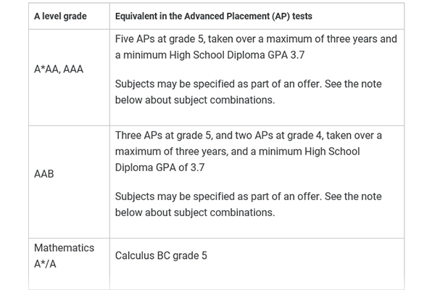Viewport: 435px width, 290px height.
Task: Click 'A*/A' text under Mathematics
Action: (x=45, y=264)
